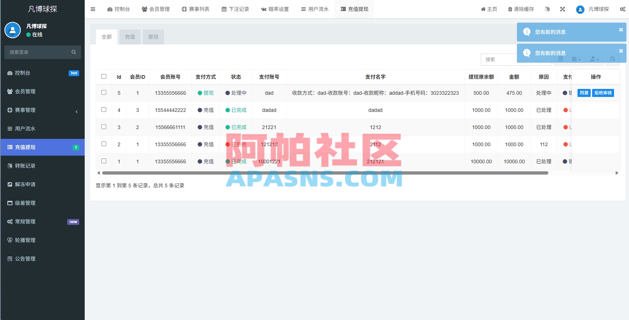Open 轮播管理 in the sidebar
Viewport: 629px width, 320px height.
(43, 240)
